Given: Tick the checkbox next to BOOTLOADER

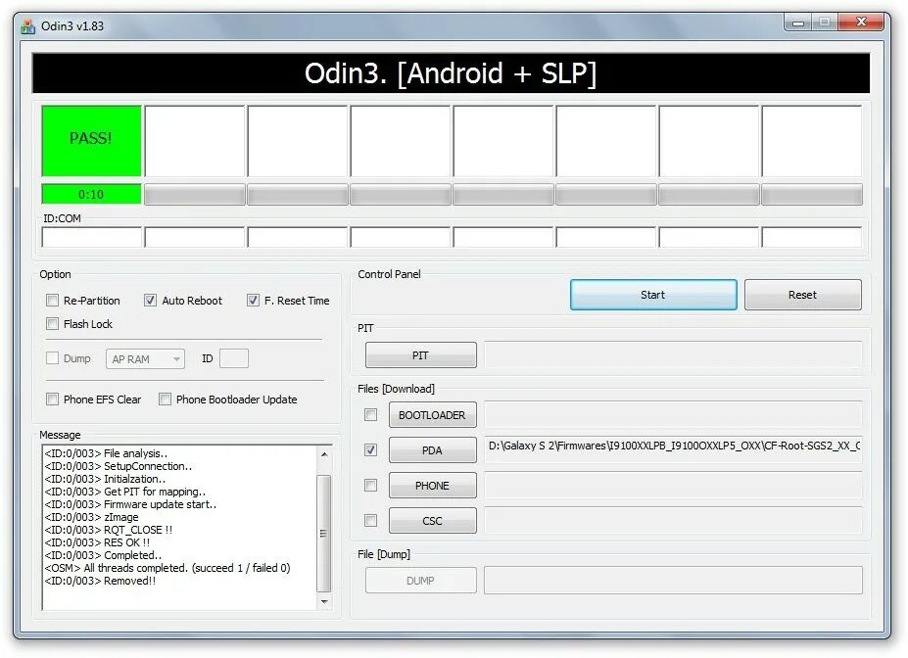Looking at the screenshot, I should point(370,415).
